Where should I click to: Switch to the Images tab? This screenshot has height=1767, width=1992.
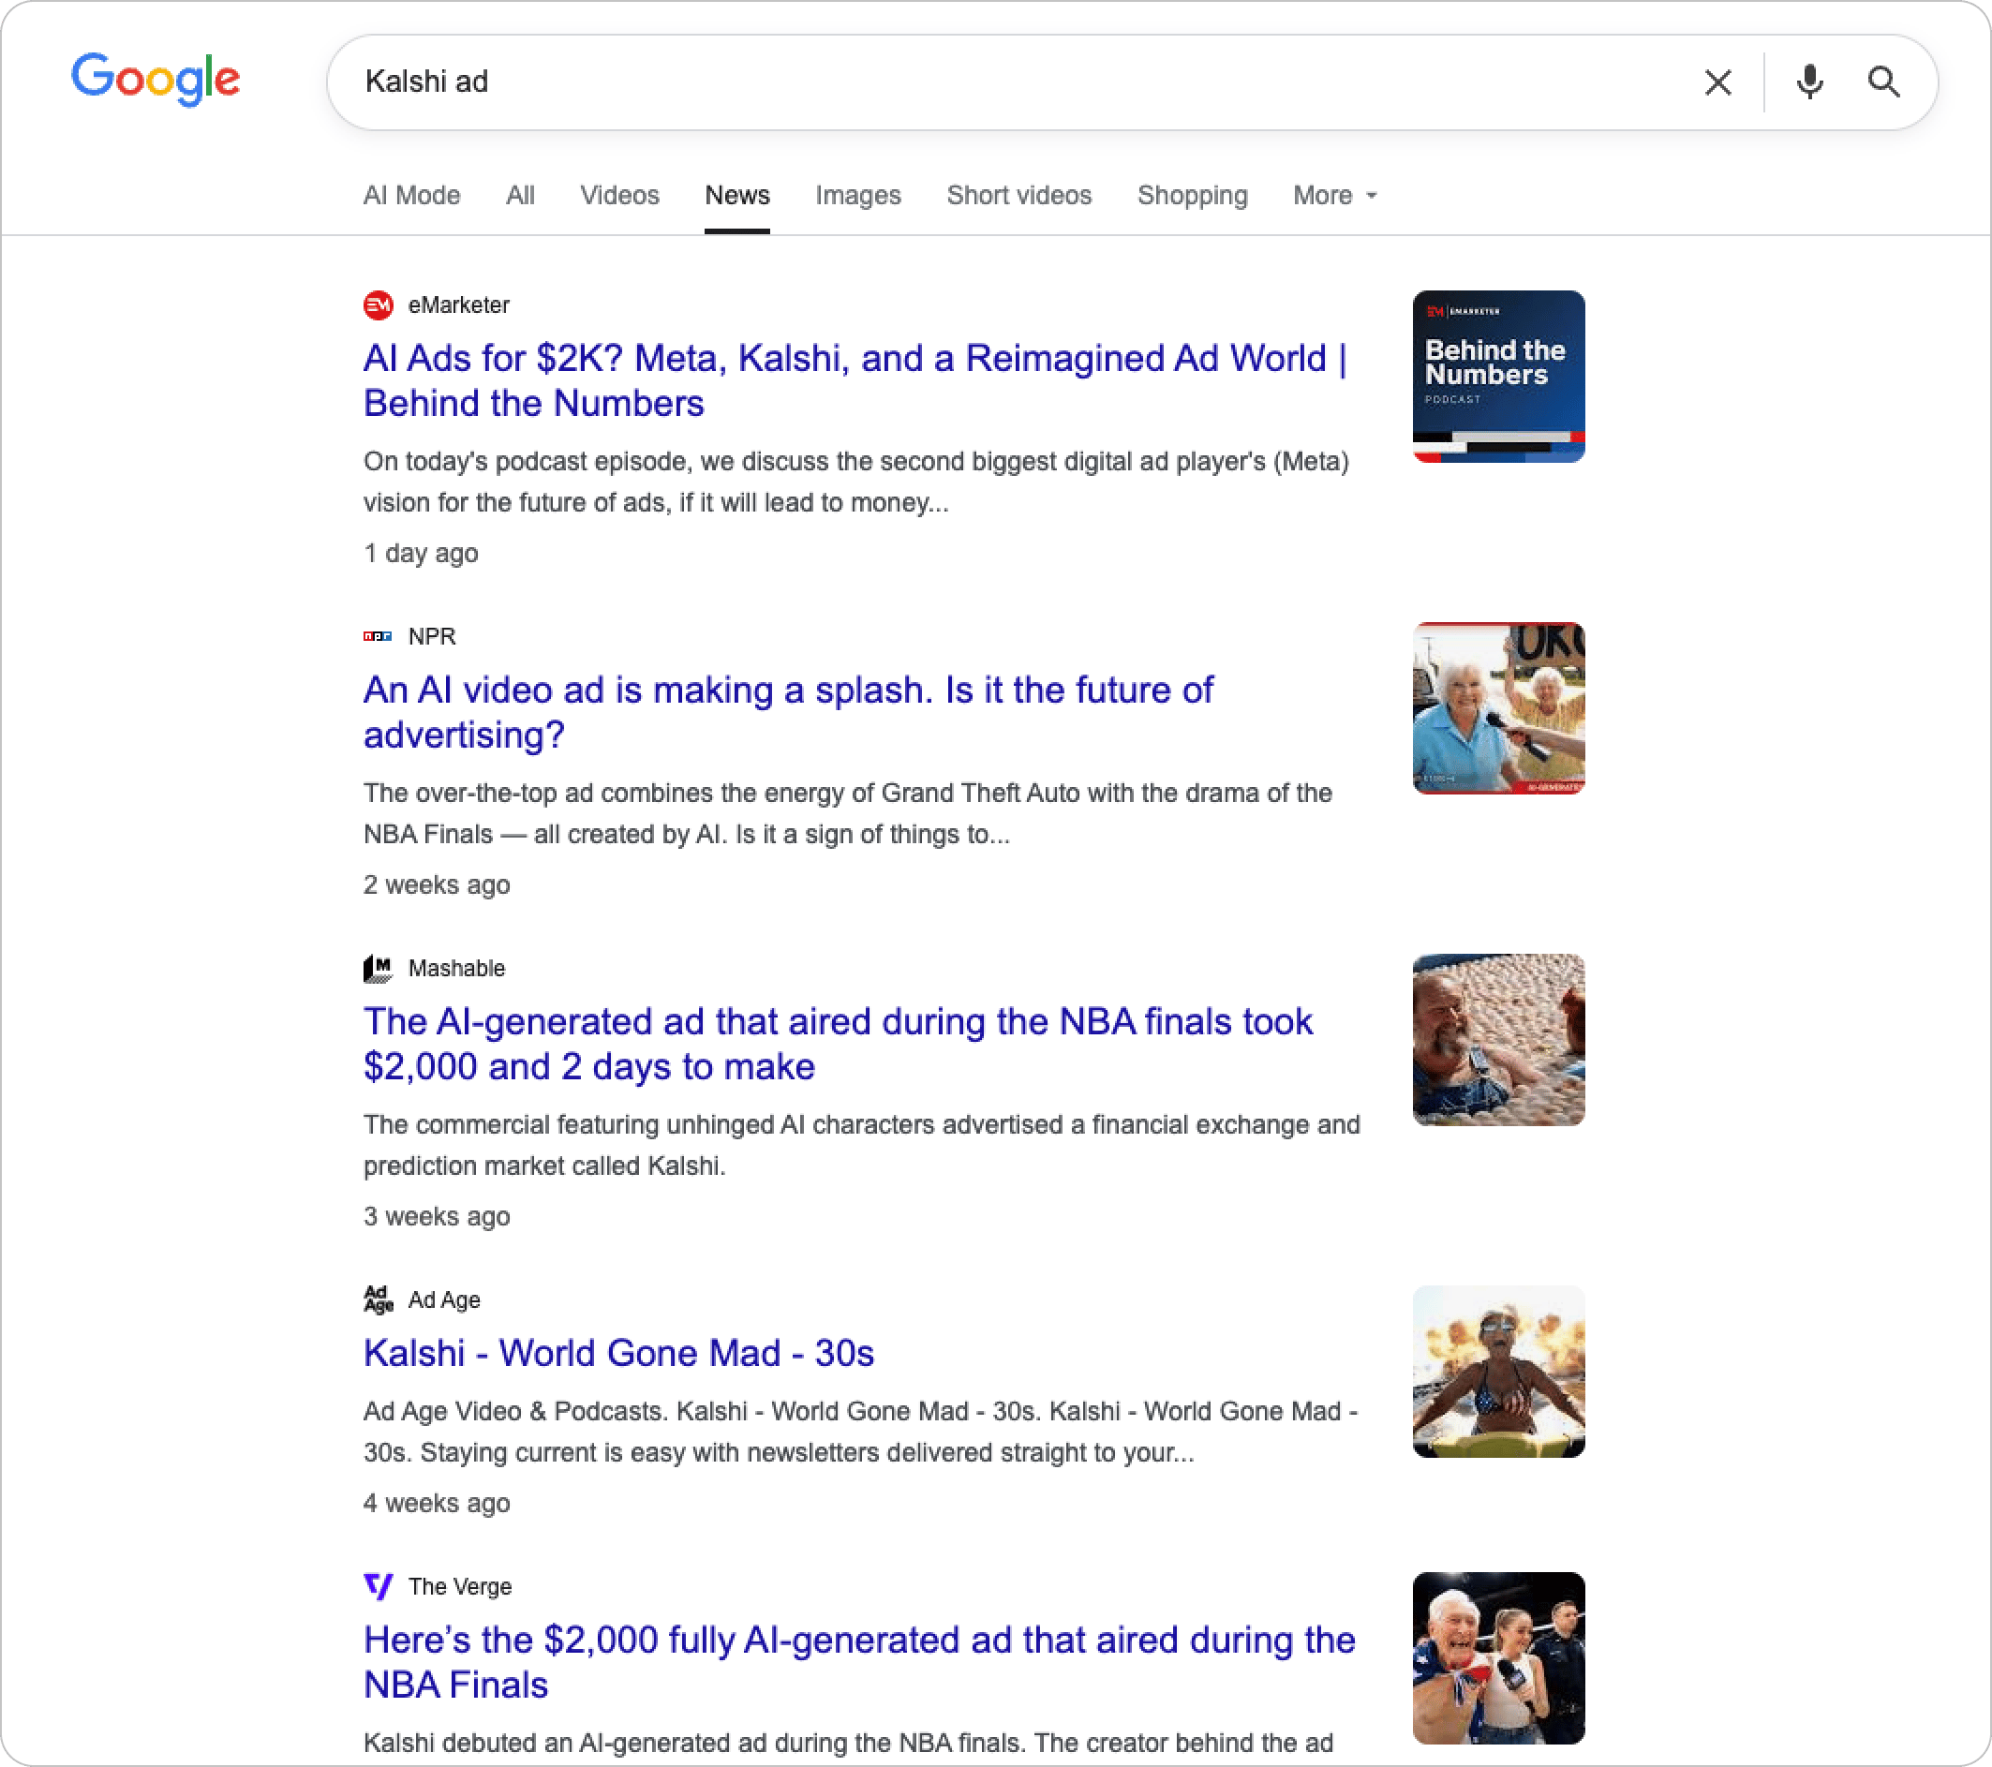pos(857,195)
